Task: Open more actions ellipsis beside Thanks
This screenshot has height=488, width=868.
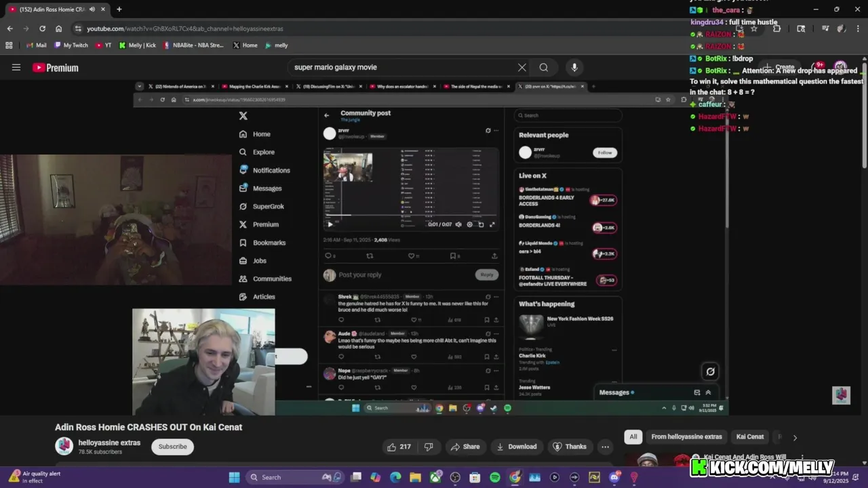Action: 605,447
